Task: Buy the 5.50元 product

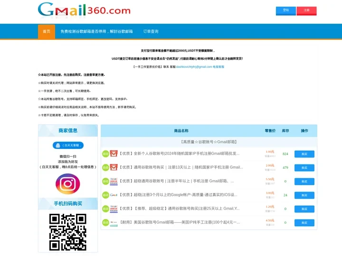Action: [x=304, y=181]
